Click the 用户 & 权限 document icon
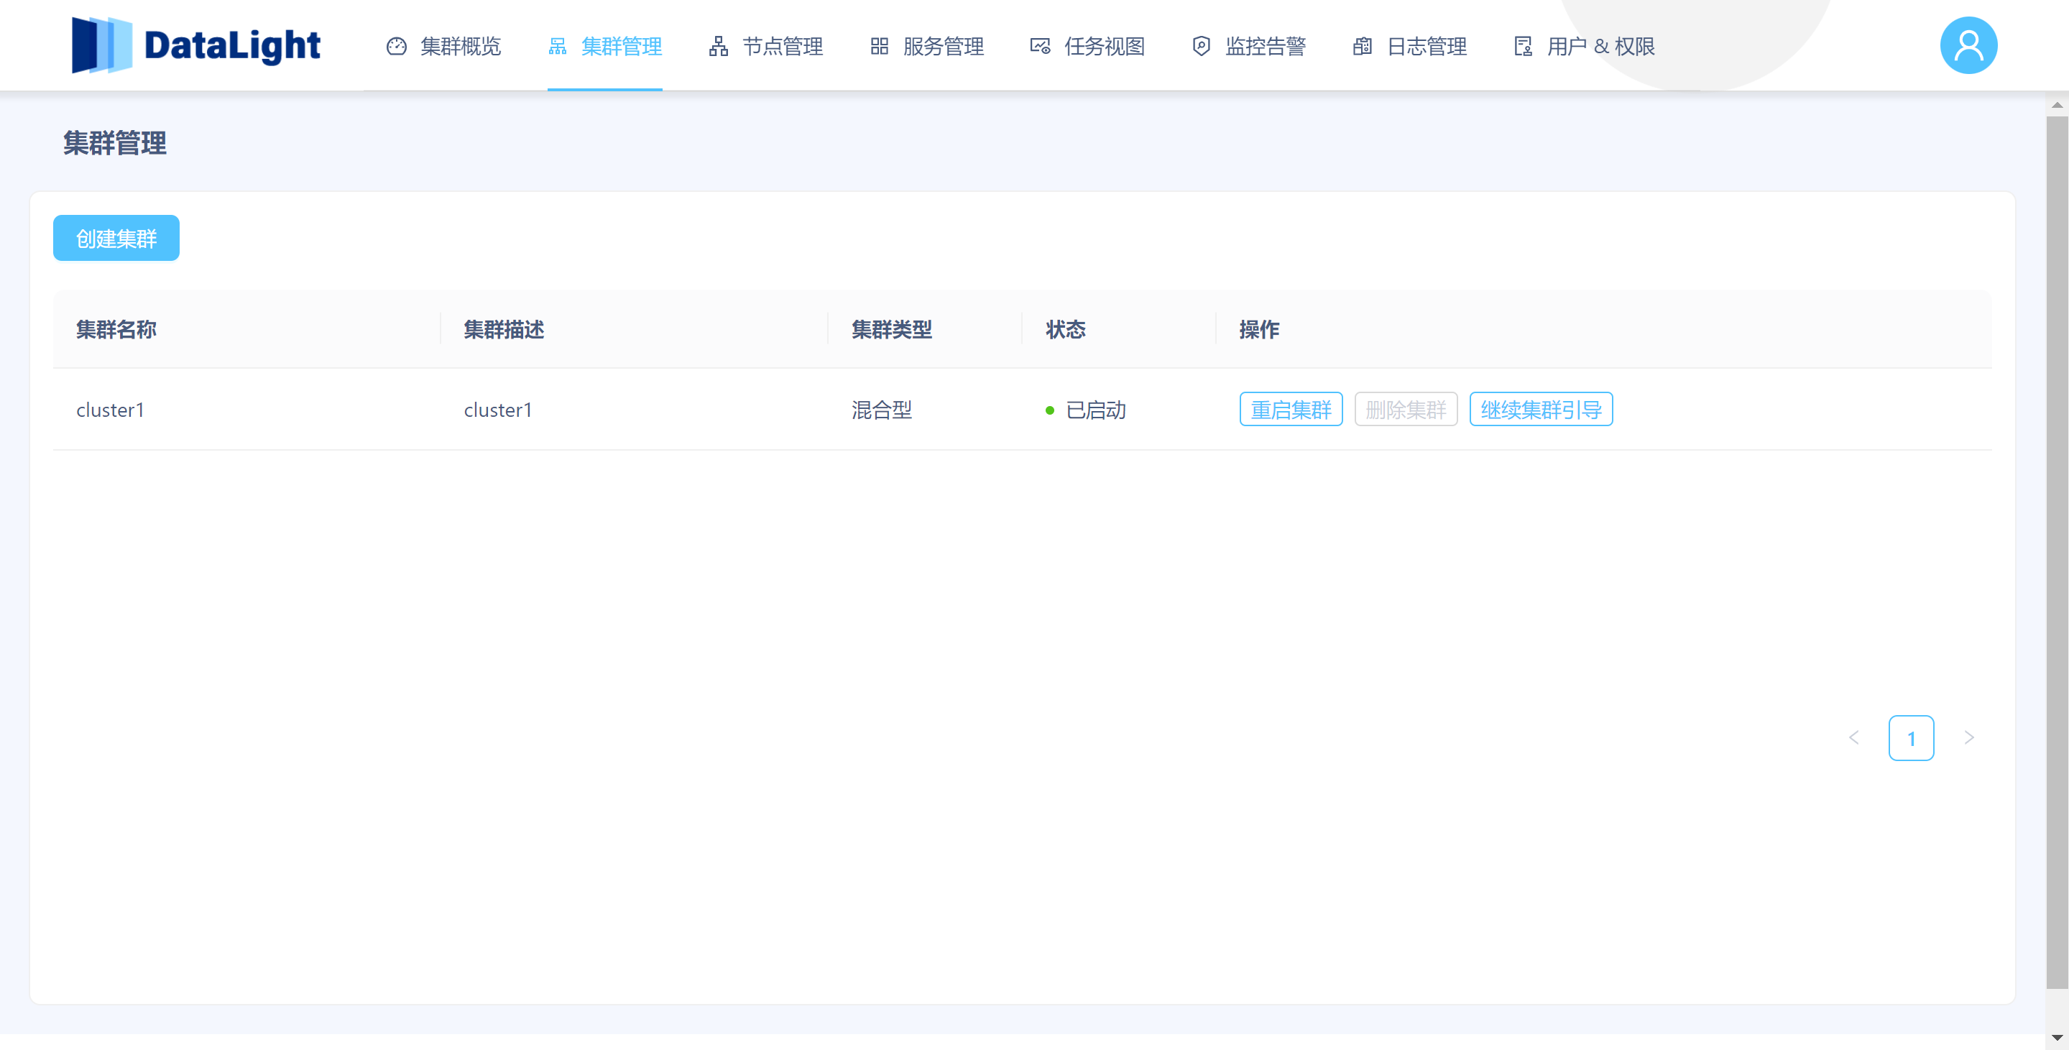Viewport: 2069px width, 1050px height. pyautogui.click(x=1524, y=47)
